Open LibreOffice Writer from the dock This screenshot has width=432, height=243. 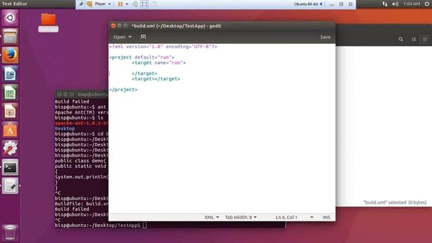tap(10, 74)
